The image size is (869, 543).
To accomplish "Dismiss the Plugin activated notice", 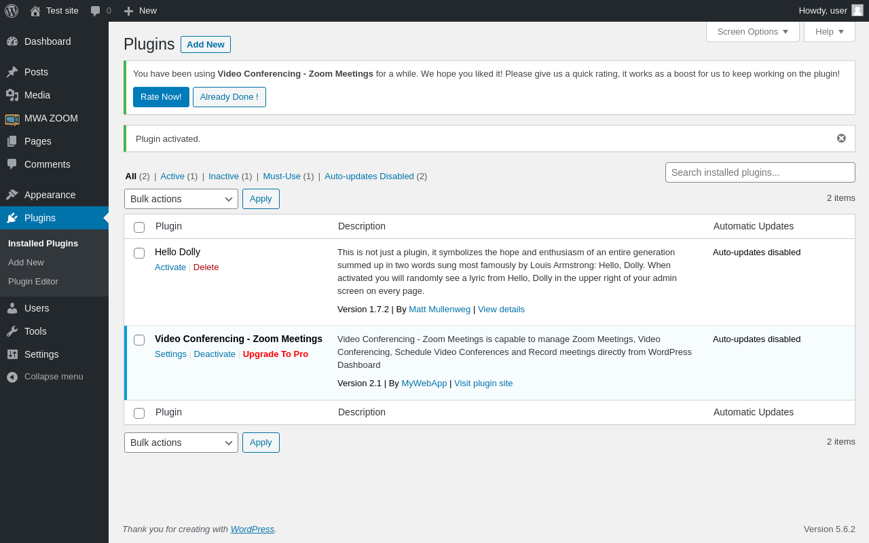I will pyautogui.click(x=841, y=138).
